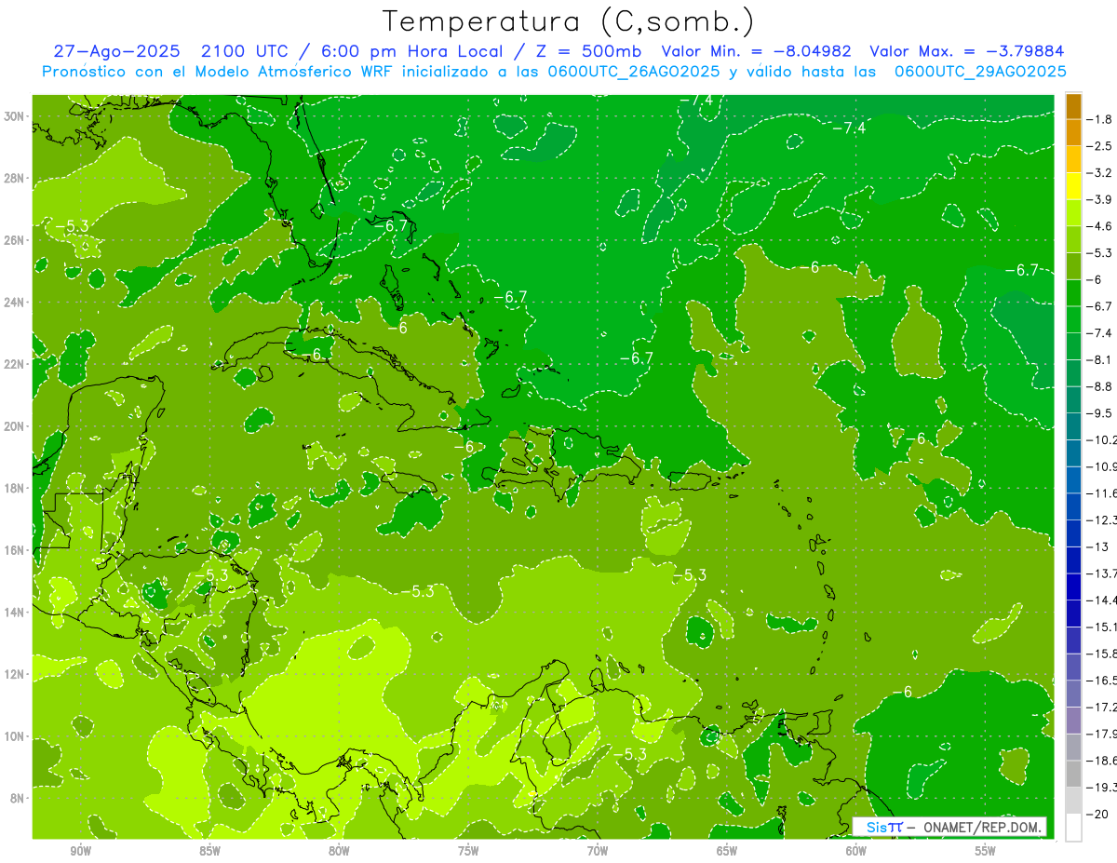
Task: Click the '-15.8' legend value
Action: tap(1102, 654)
